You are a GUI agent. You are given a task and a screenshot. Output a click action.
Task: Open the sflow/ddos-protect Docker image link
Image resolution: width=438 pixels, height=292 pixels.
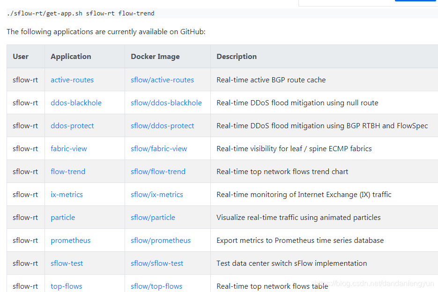click(x=162, y=125)
